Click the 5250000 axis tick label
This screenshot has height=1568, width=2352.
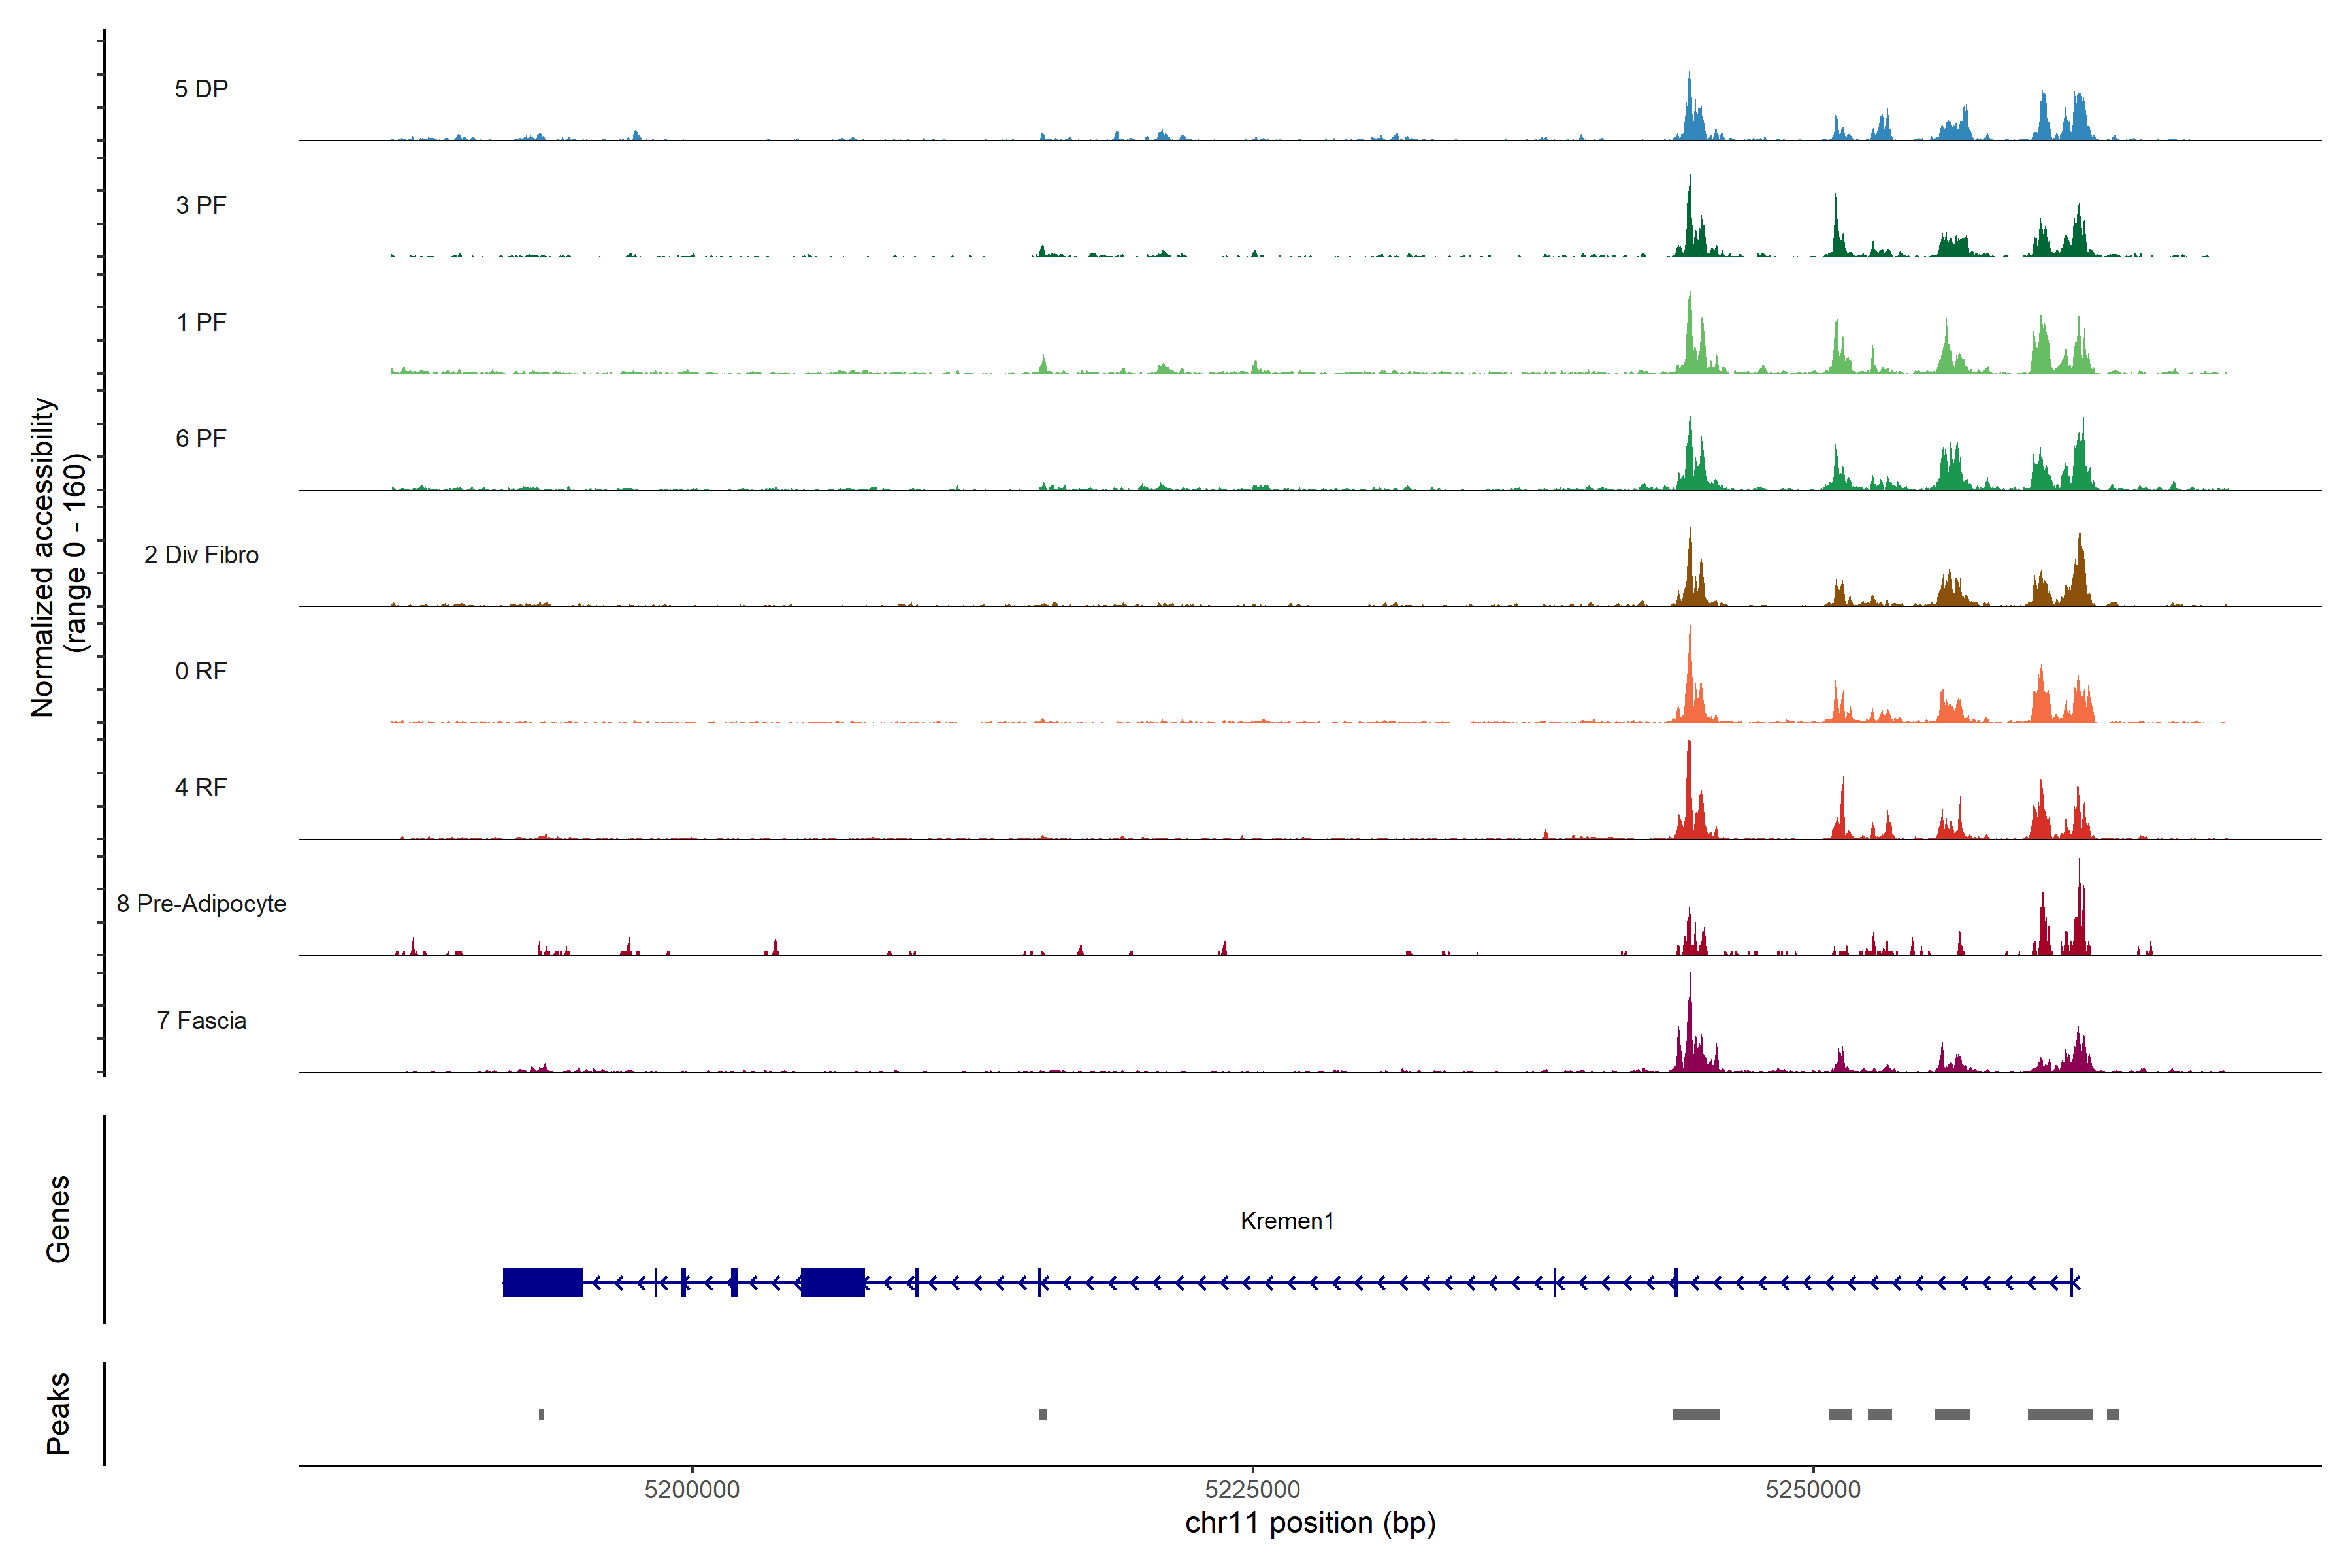click(1813, 1489)
